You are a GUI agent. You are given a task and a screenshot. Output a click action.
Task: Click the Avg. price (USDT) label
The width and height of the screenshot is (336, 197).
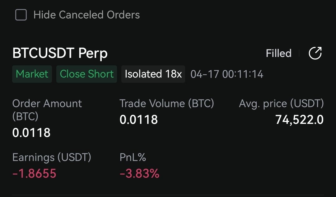[281, 103]
